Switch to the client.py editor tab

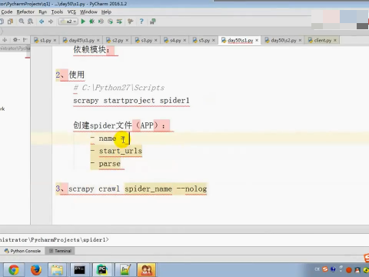click(x=322, y=40)
